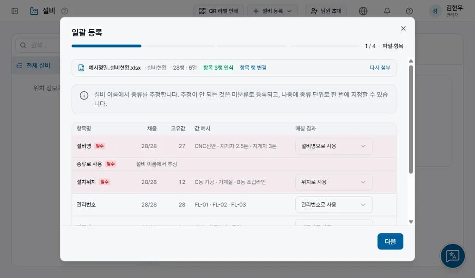Image resolution: width=475 pixels, height=278 pixels.
Task: Open the help icon beside 설비 title
Action: pyautogui.click(x=65, y=11)
